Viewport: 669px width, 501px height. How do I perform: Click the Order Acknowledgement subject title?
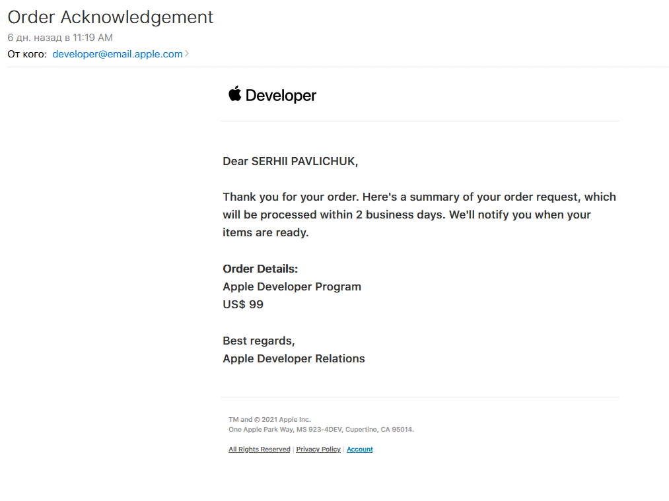(110, 17)
